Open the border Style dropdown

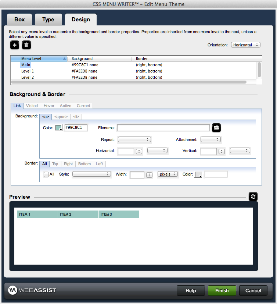point(92,174)
